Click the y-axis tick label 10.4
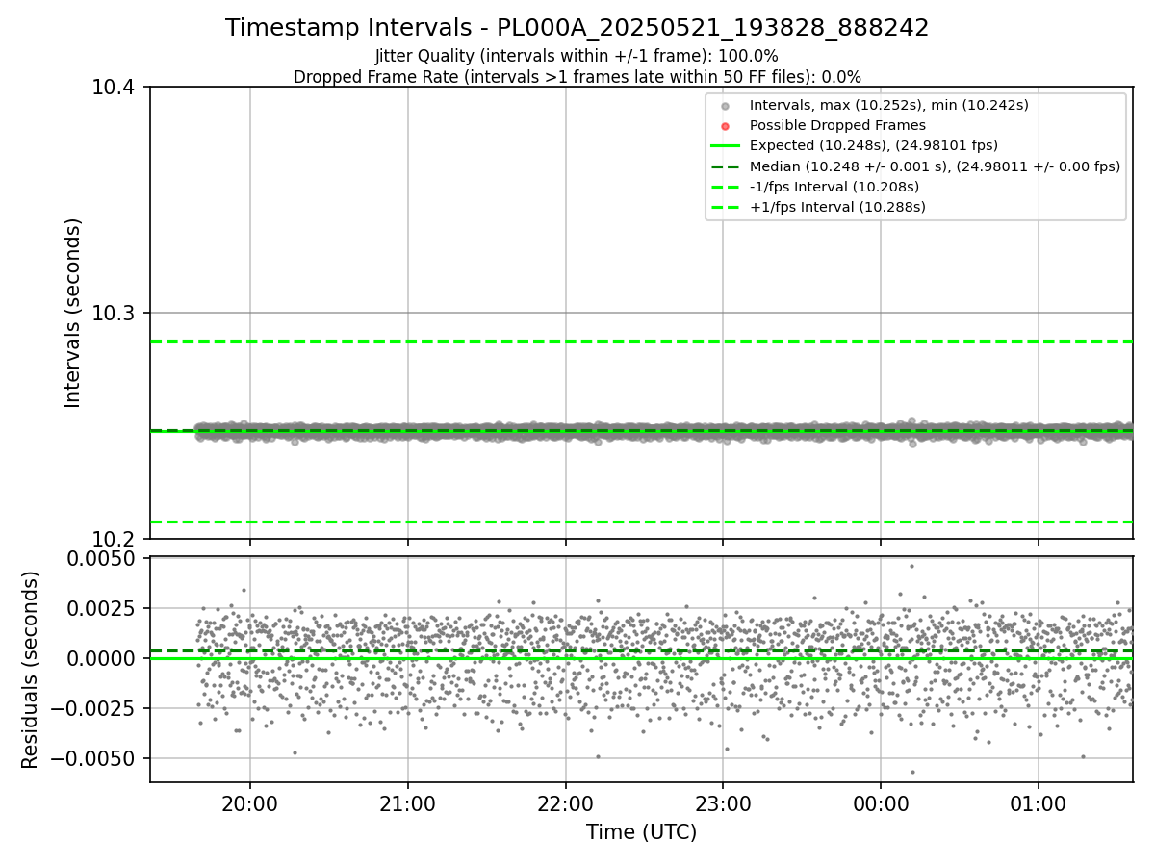The height and width of the screenshot is (866, 1155). (115, 88)
